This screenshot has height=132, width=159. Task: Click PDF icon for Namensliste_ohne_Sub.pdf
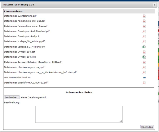click(x=144, y=26)
